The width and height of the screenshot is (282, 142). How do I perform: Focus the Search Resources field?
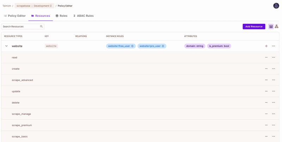[x=20, y=27]
